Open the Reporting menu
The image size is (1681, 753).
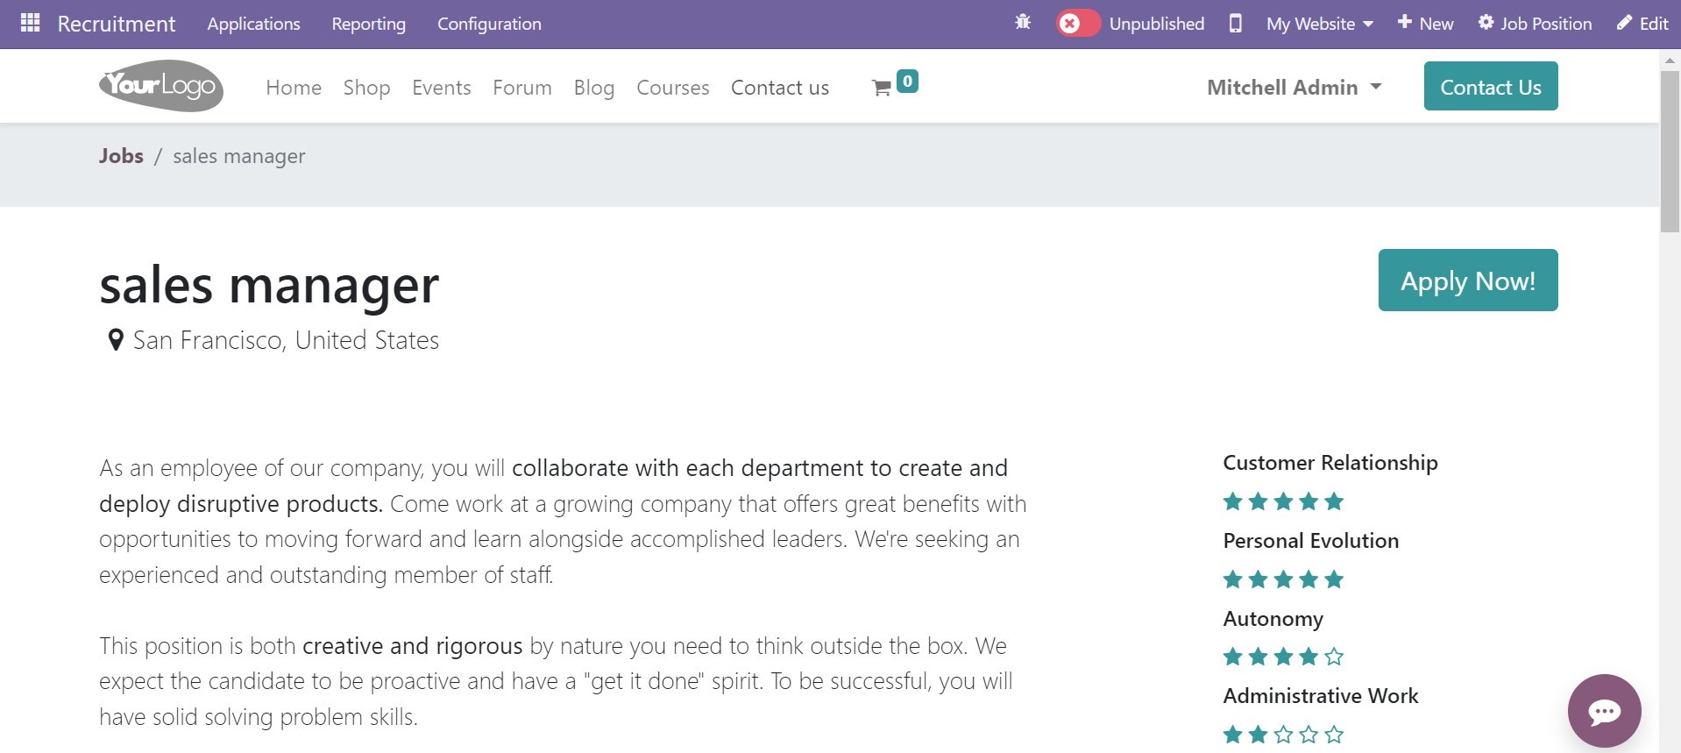368,24
